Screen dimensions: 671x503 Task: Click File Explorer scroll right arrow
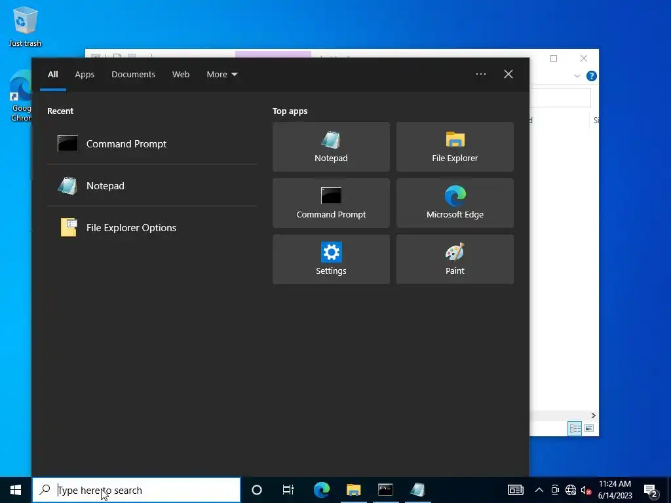(x=593, y=415)
